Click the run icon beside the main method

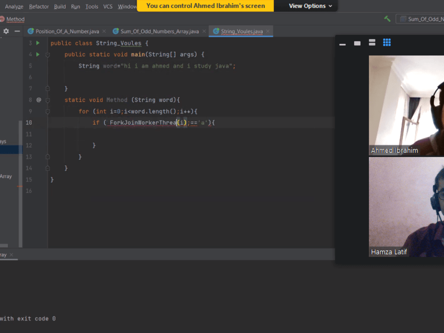[37, 54]
